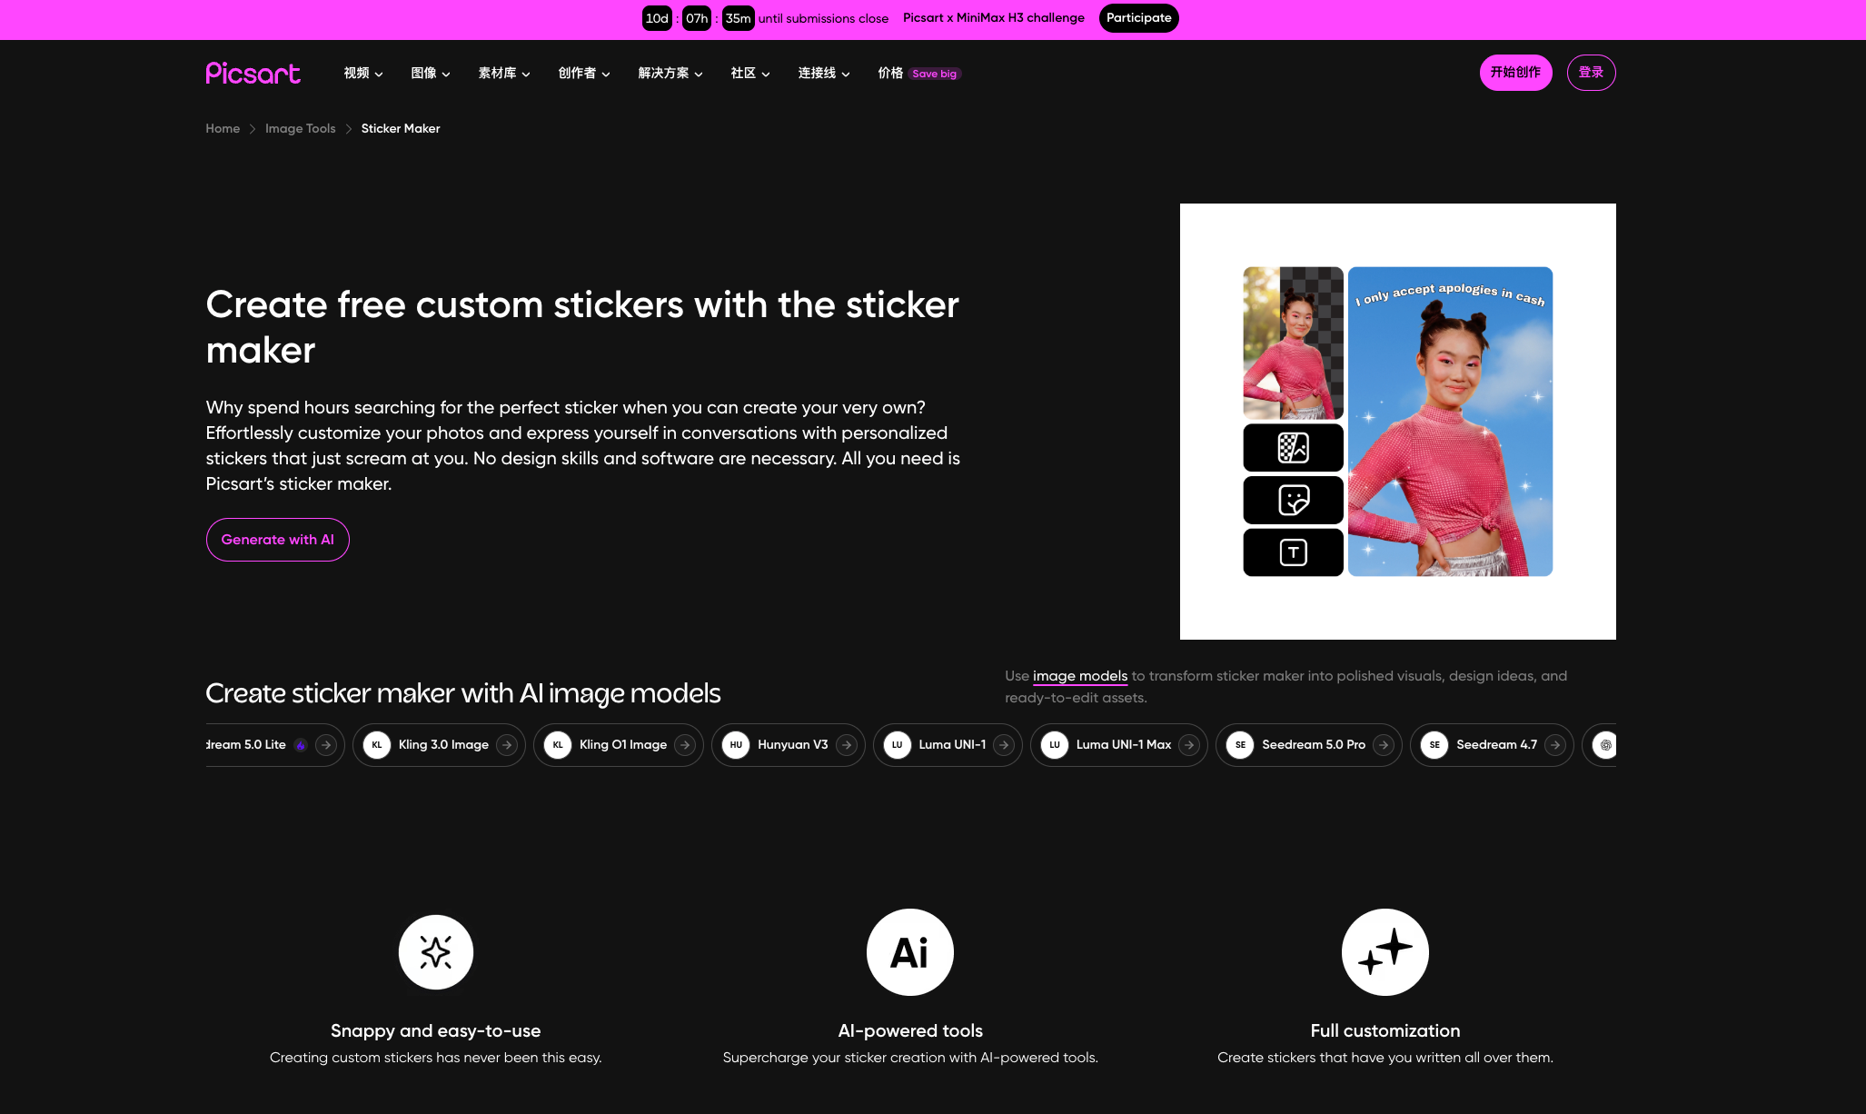Click arrow icon on Seedream 5.0 Lite chip
The height and width of the screenshot is (1114, 1866).
pos(326,745)
